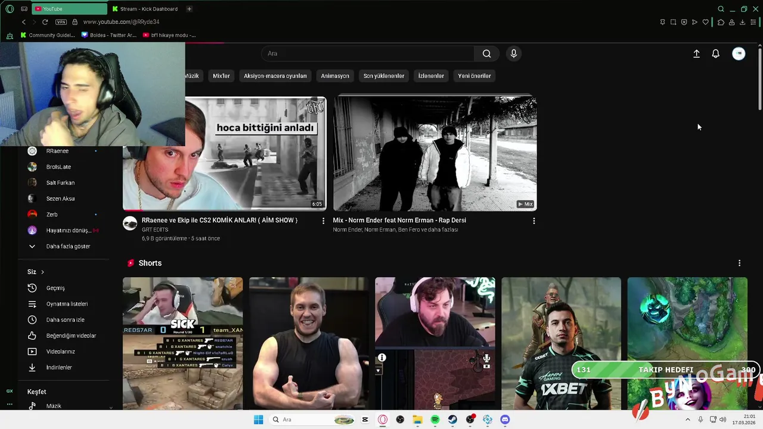Image resolution: width=763 pixels, height=429 pixels.
Task: Click inside the YouTube 'Ara' search field
Action: 368,54
